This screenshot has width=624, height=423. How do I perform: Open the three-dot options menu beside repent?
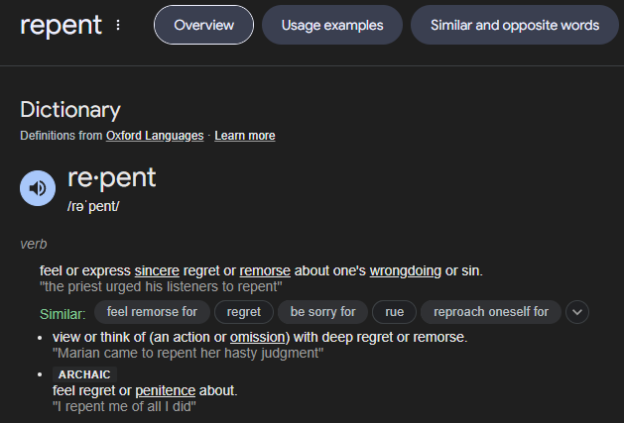tap(118, 25)
